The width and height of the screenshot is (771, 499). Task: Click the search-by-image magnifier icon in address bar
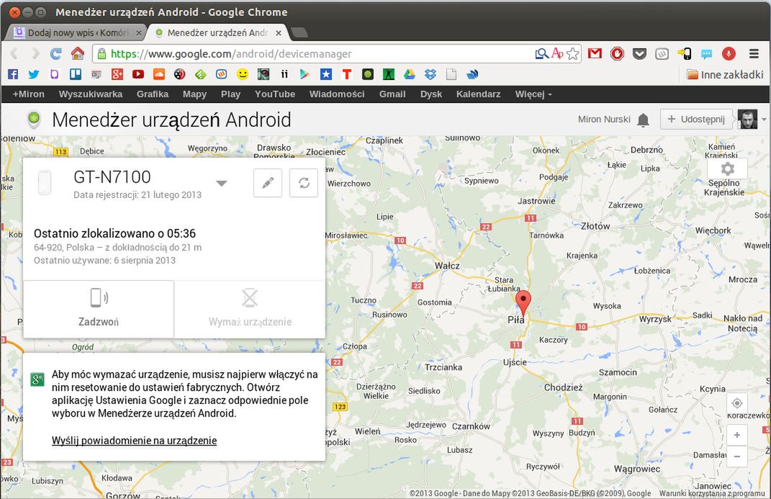pos(541,53)
